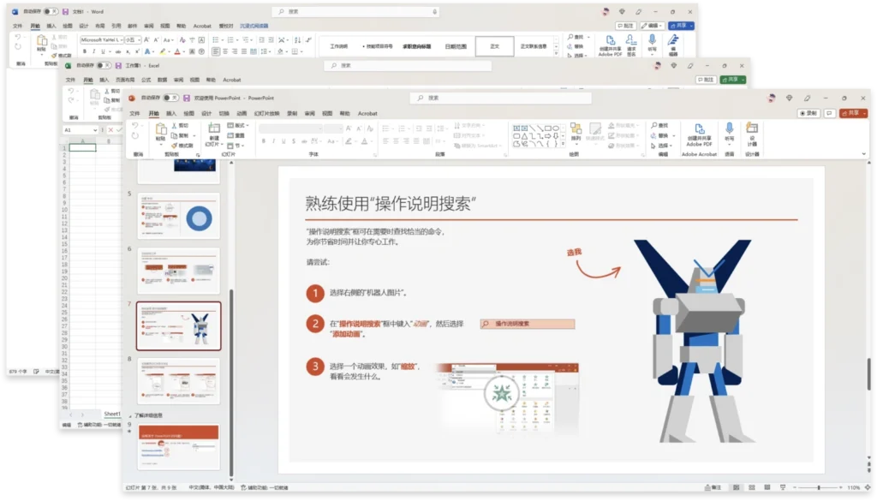Toggle AutoSave switch in PowerPoint title bar
This screenshot has width=877, height=501.
click(170, 98)
